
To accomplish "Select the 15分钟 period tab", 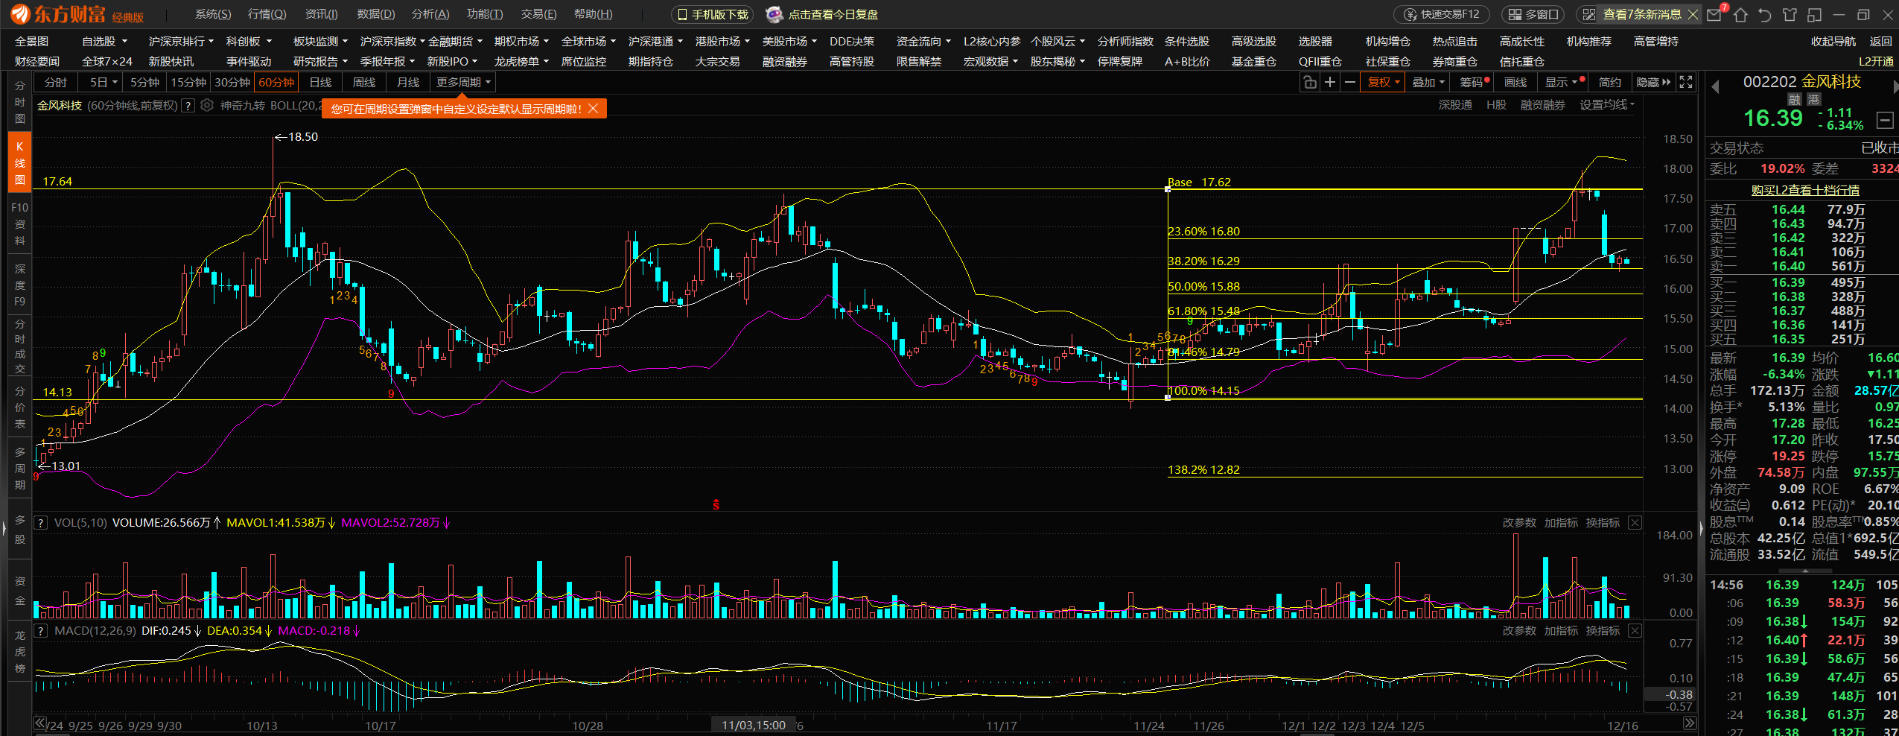I will (x=188, y=82).
